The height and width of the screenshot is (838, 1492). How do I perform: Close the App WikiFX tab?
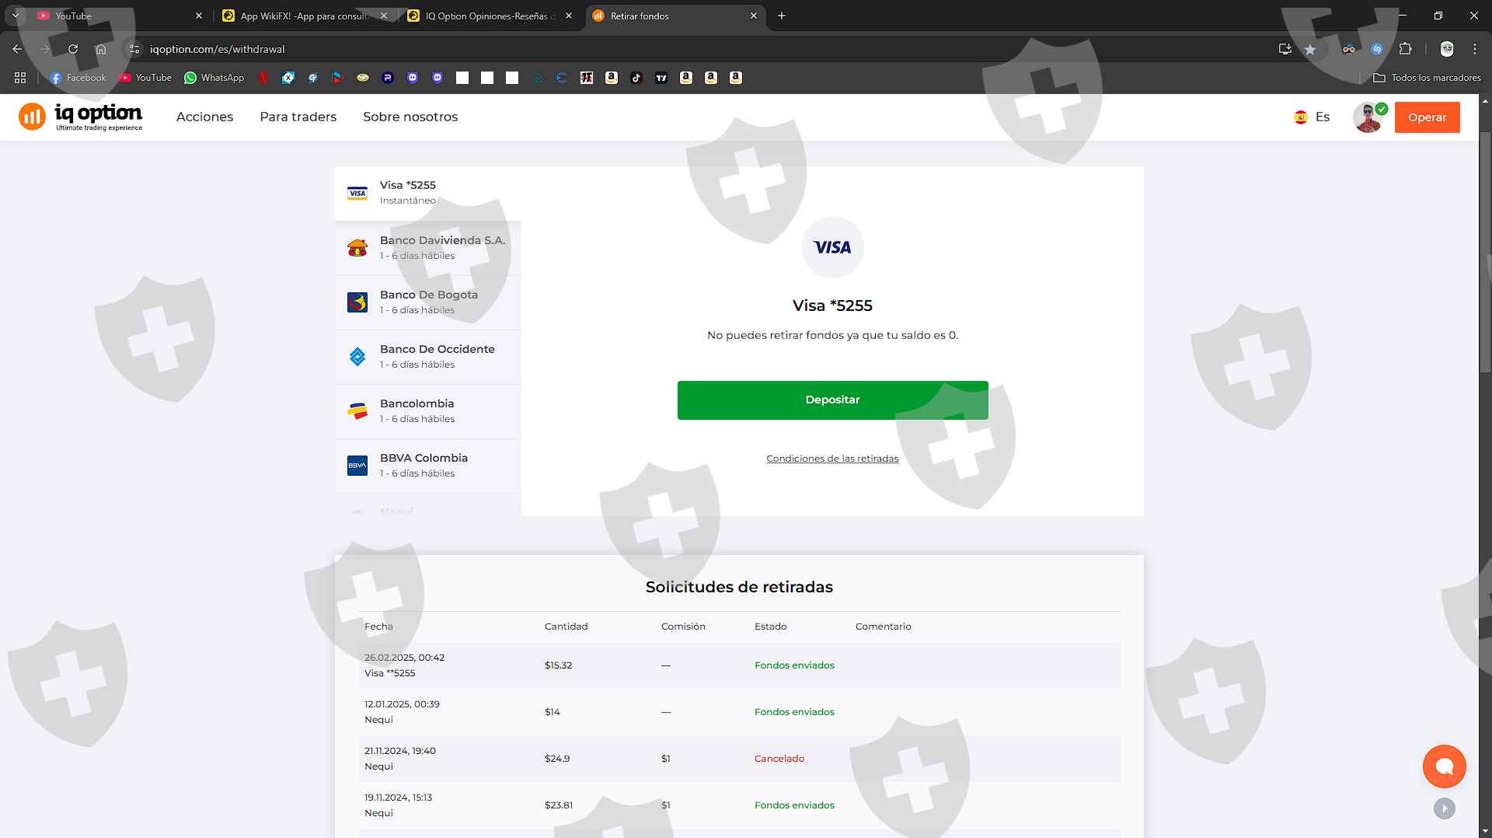pos(384,16)
